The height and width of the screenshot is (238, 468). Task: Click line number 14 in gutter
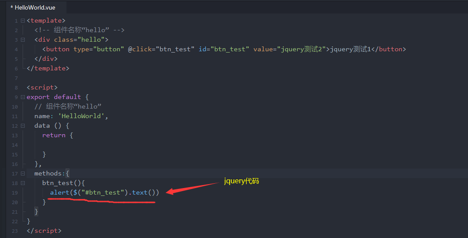(x=15, y=145)
